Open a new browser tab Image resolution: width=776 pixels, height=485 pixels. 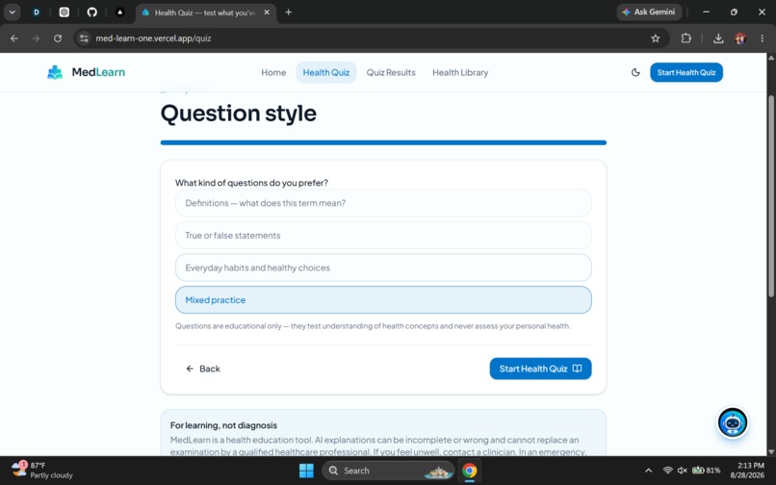[289, 13]
